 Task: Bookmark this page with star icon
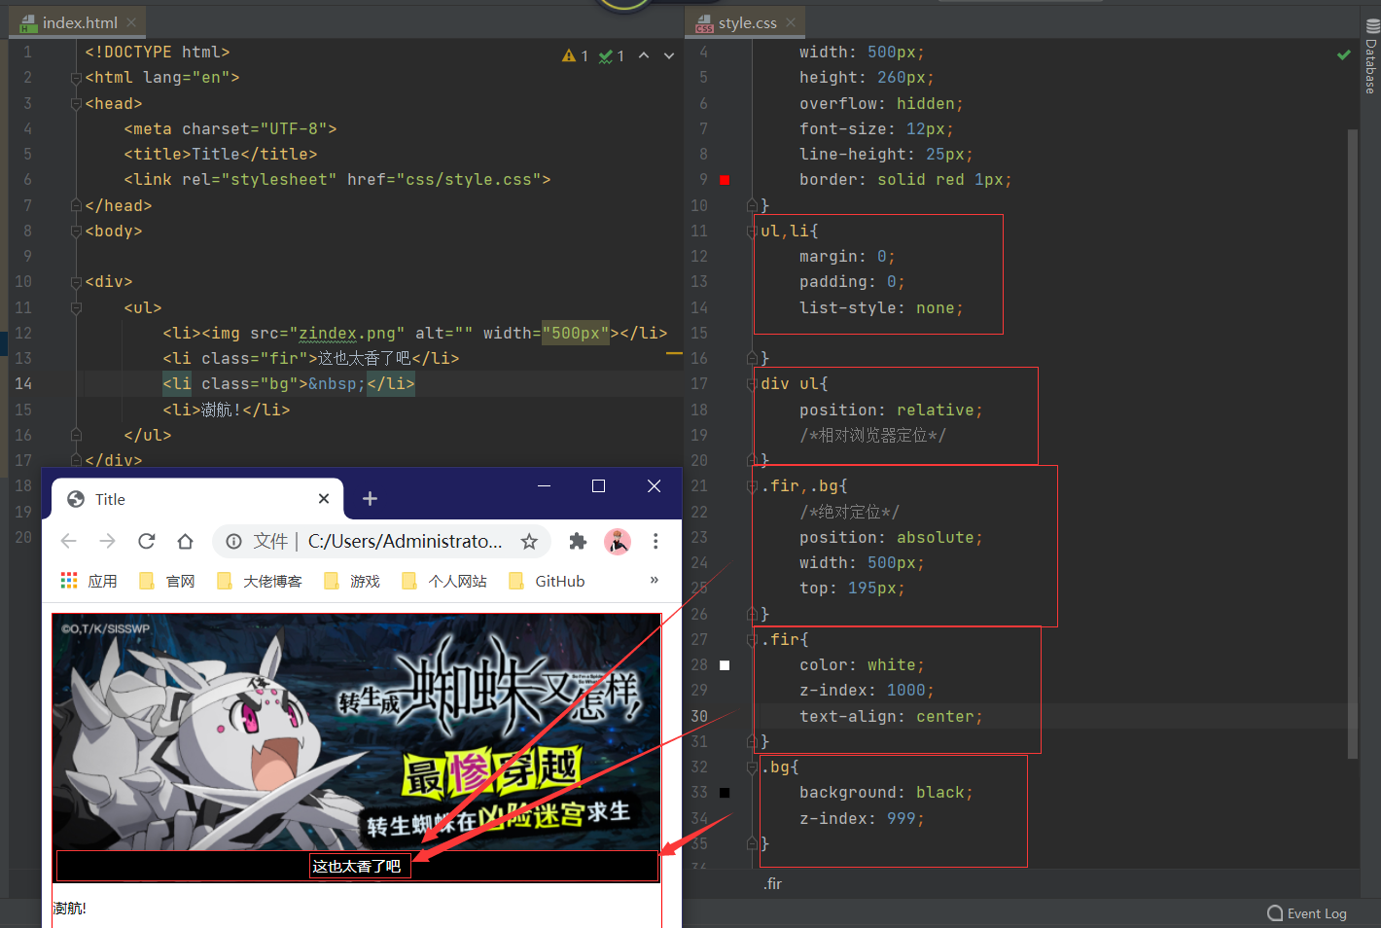click(529, 542)
